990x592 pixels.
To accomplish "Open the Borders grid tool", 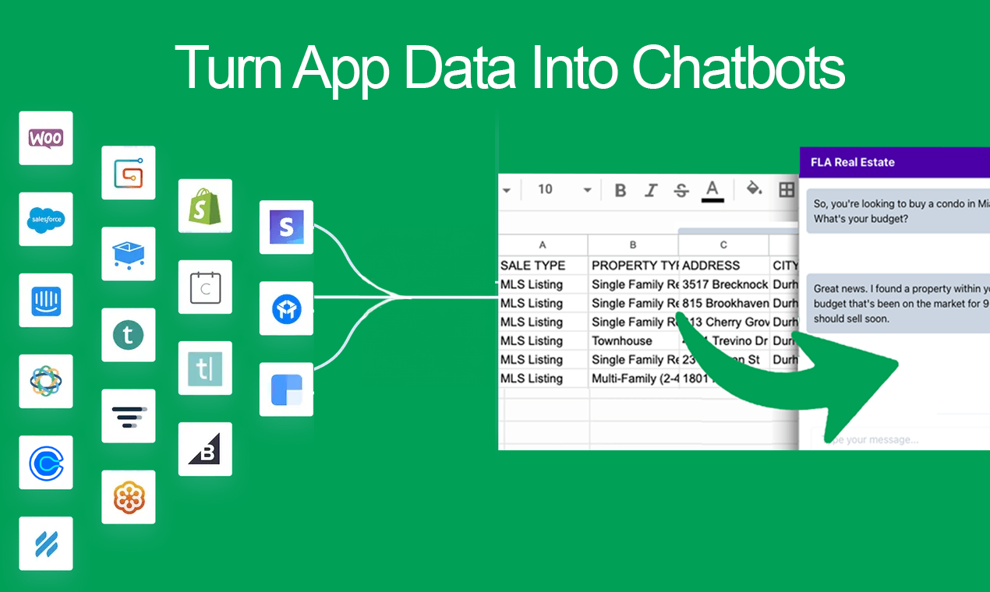I will 787,189.
